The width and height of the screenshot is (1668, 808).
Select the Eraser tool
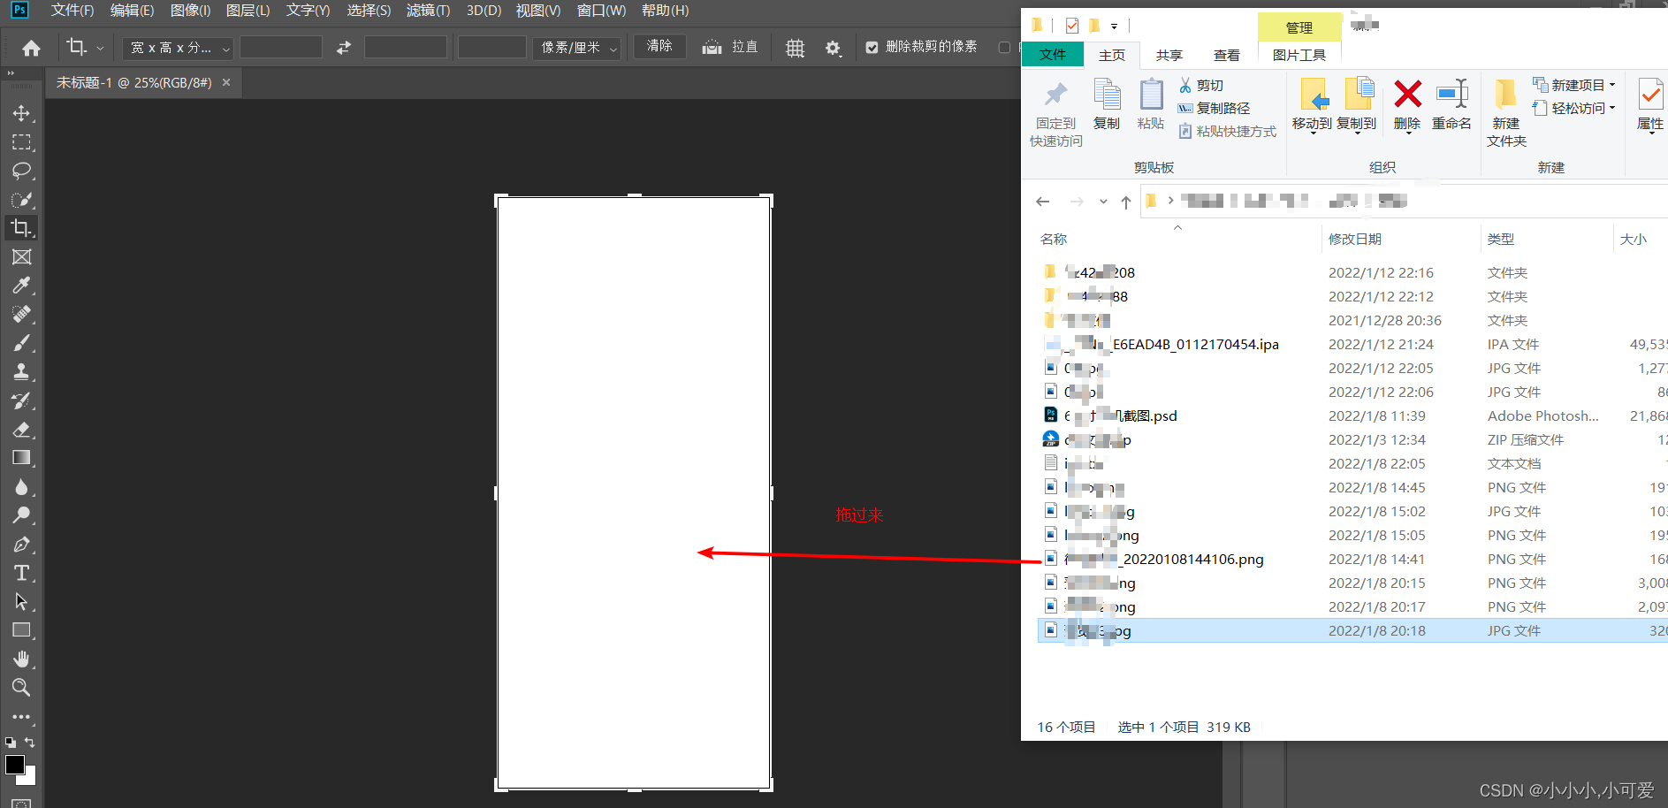click(x=21, y=430)
